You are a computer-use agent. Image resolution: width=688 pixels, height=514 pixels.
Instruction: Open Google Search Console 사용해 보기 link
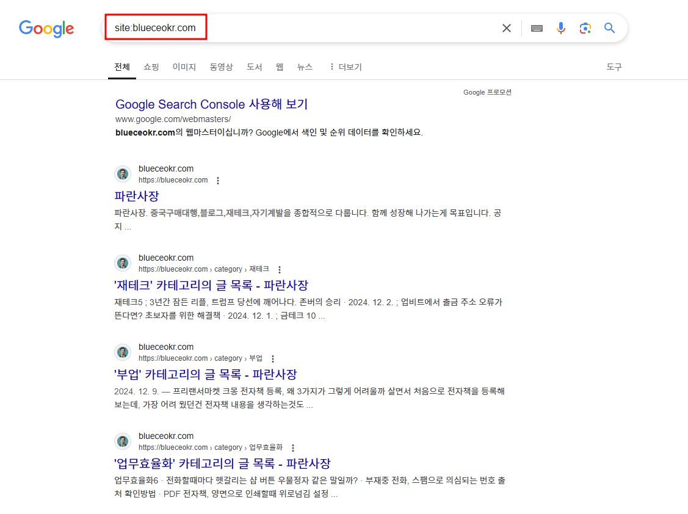[211, 104]
